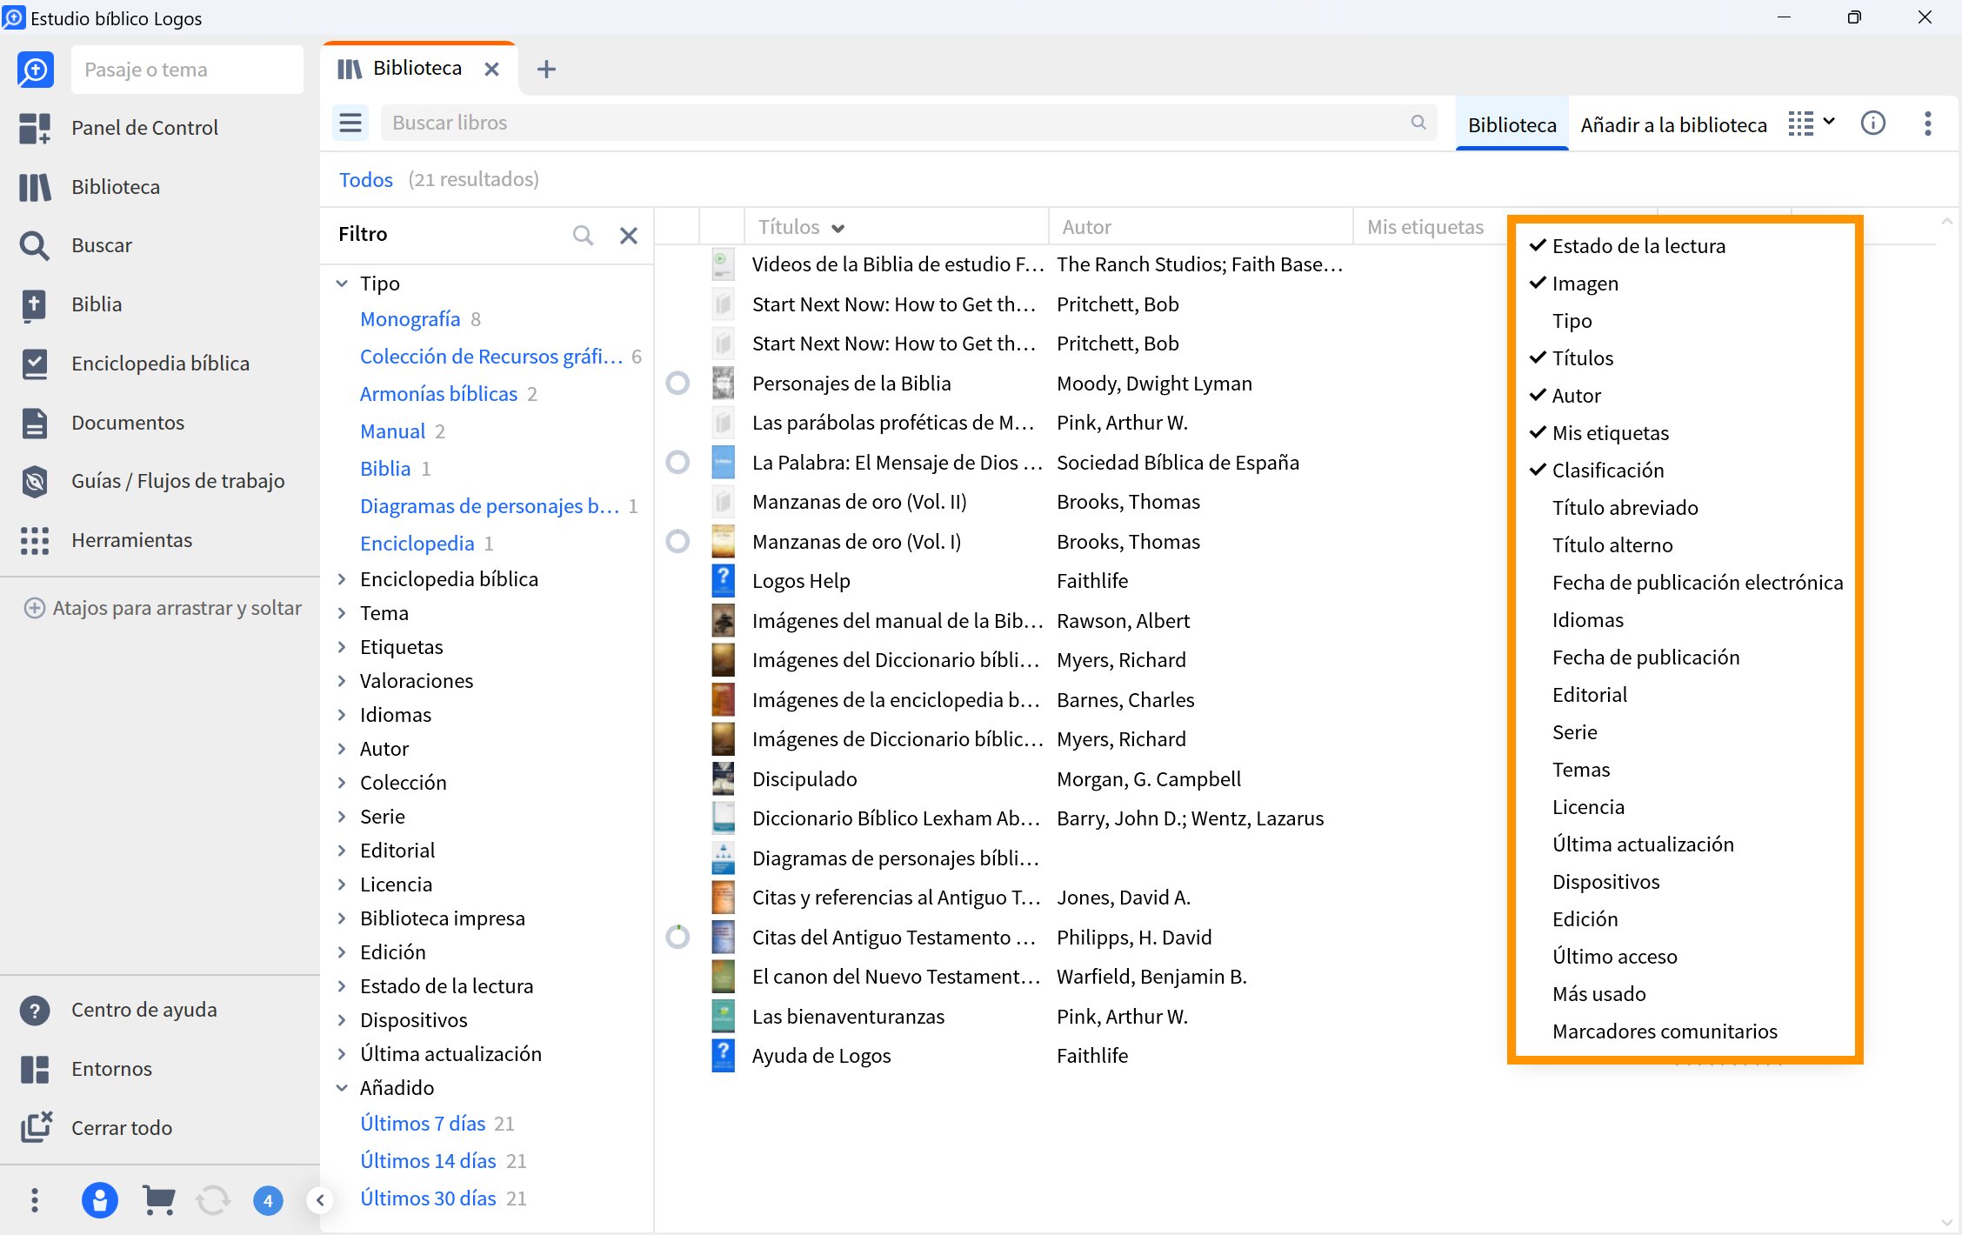Viewport: 1962px width, 1235px height.
Task: Search within filters using magnifier icon
Action: tap(583, 235)
